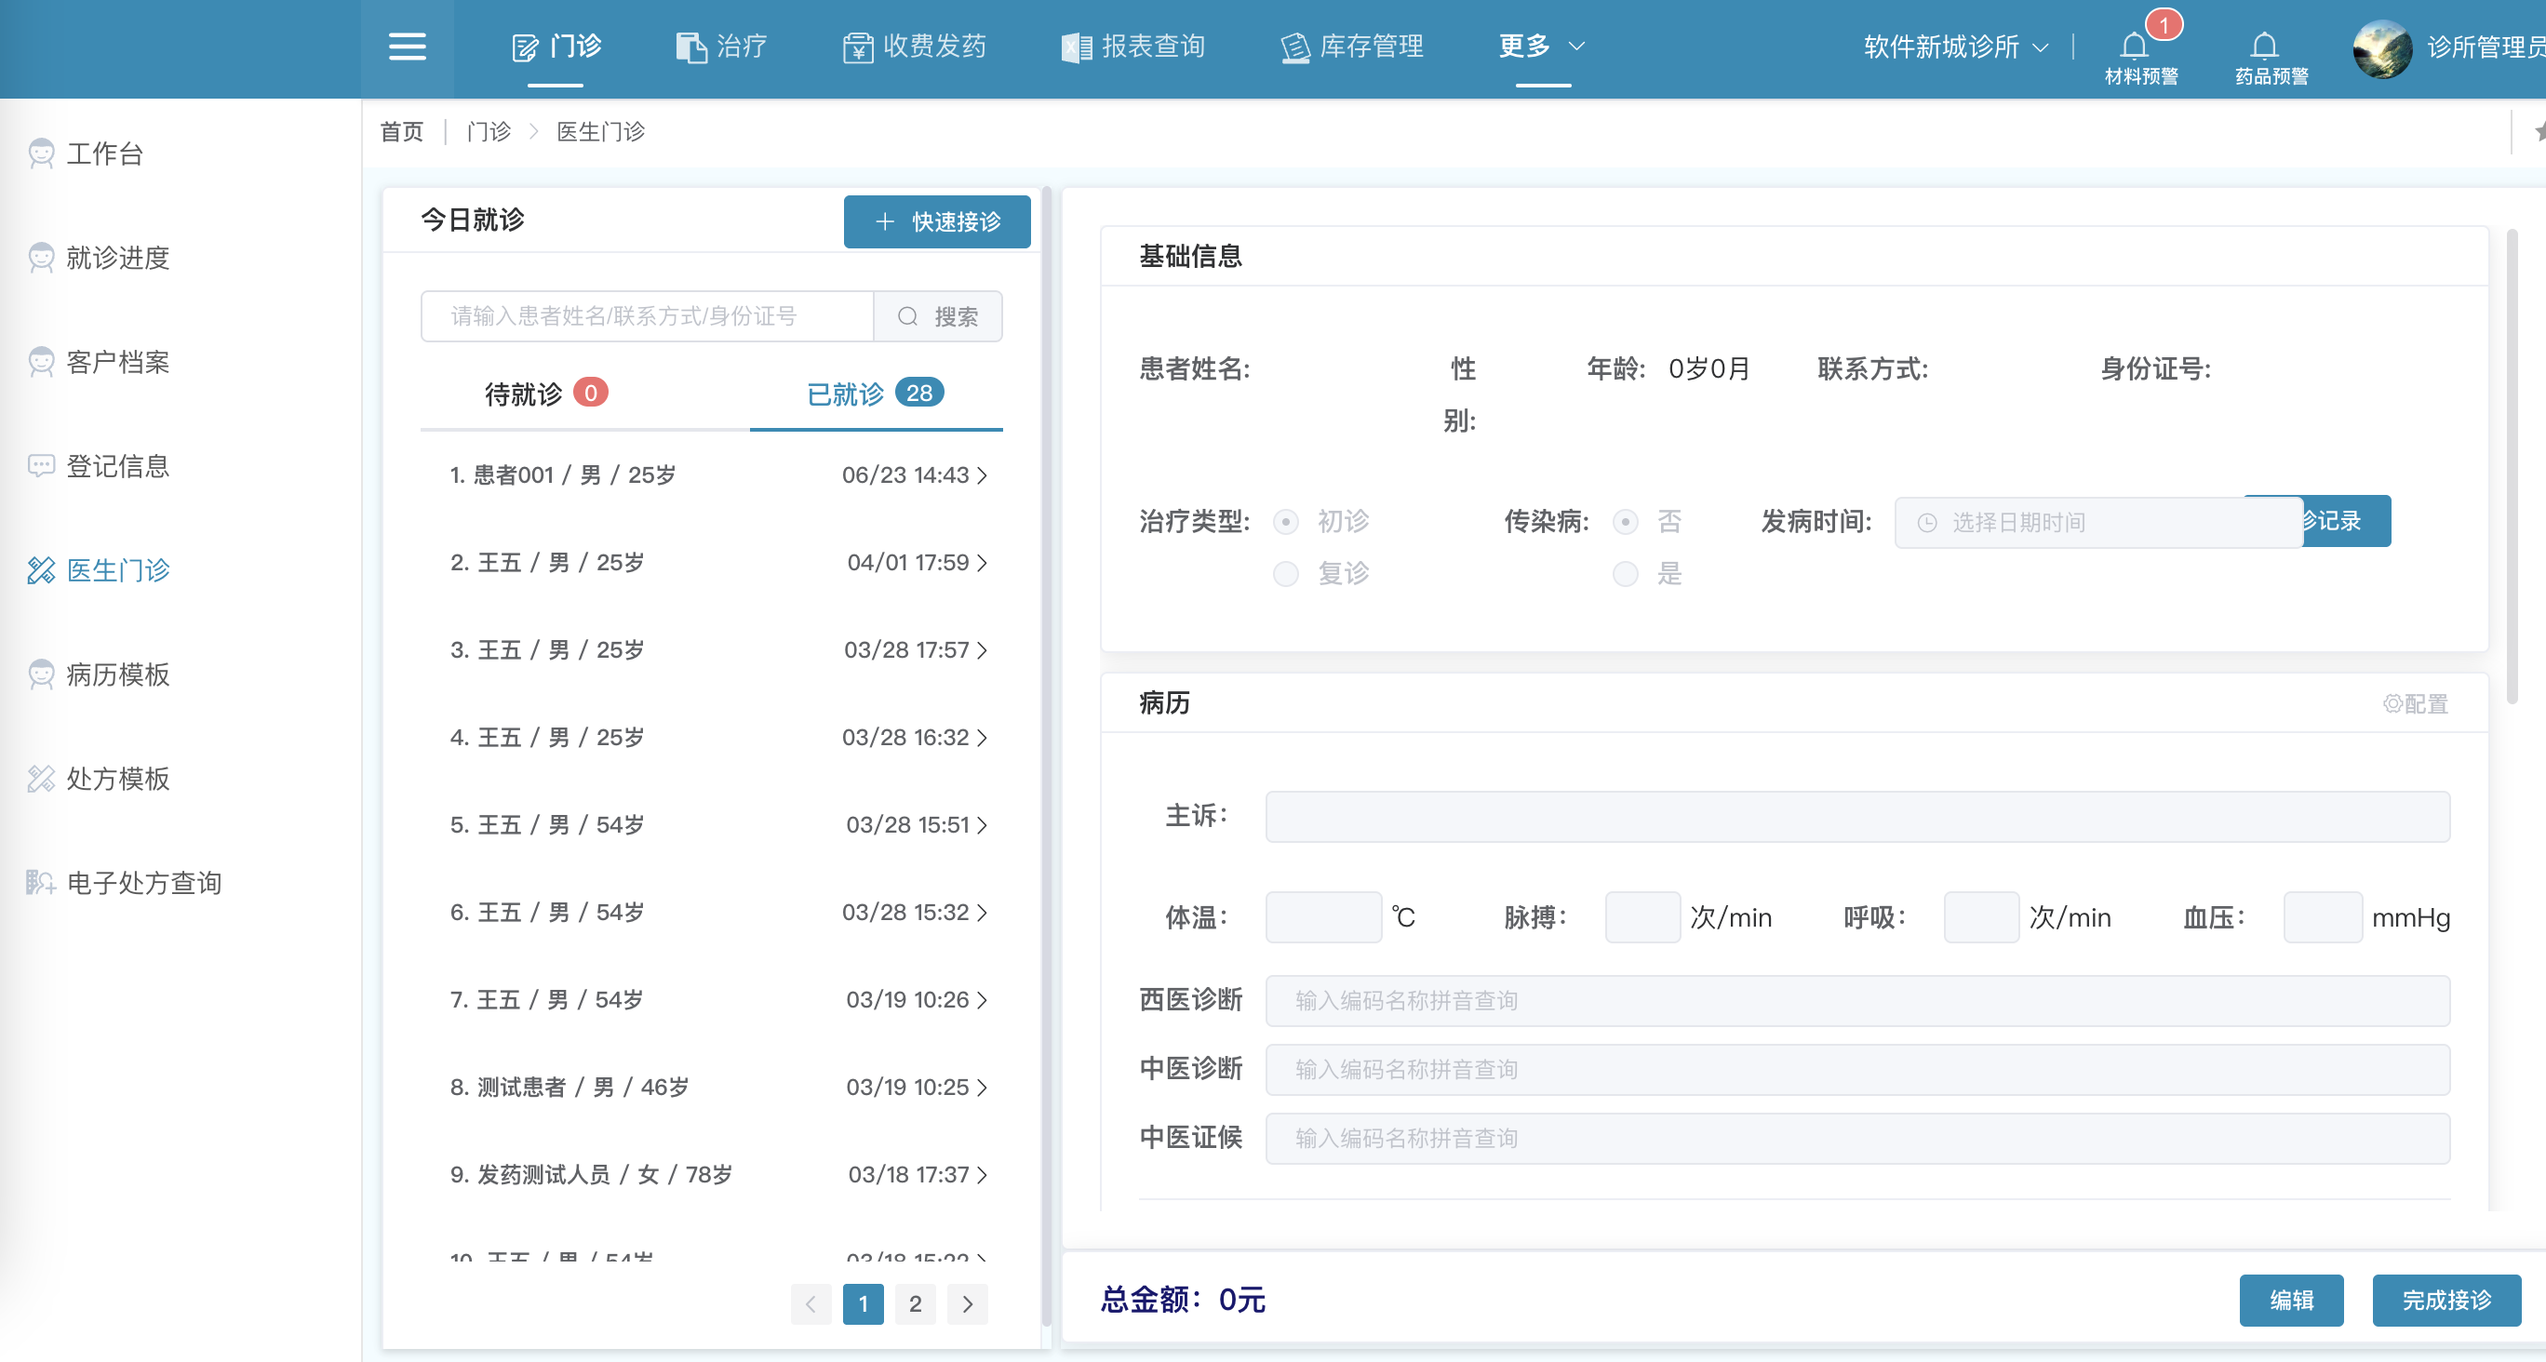This screenshot has height=1362, width=2546.
Task: Click the details panel vertical scrollbar
Action: click(x=2512, y=464)
